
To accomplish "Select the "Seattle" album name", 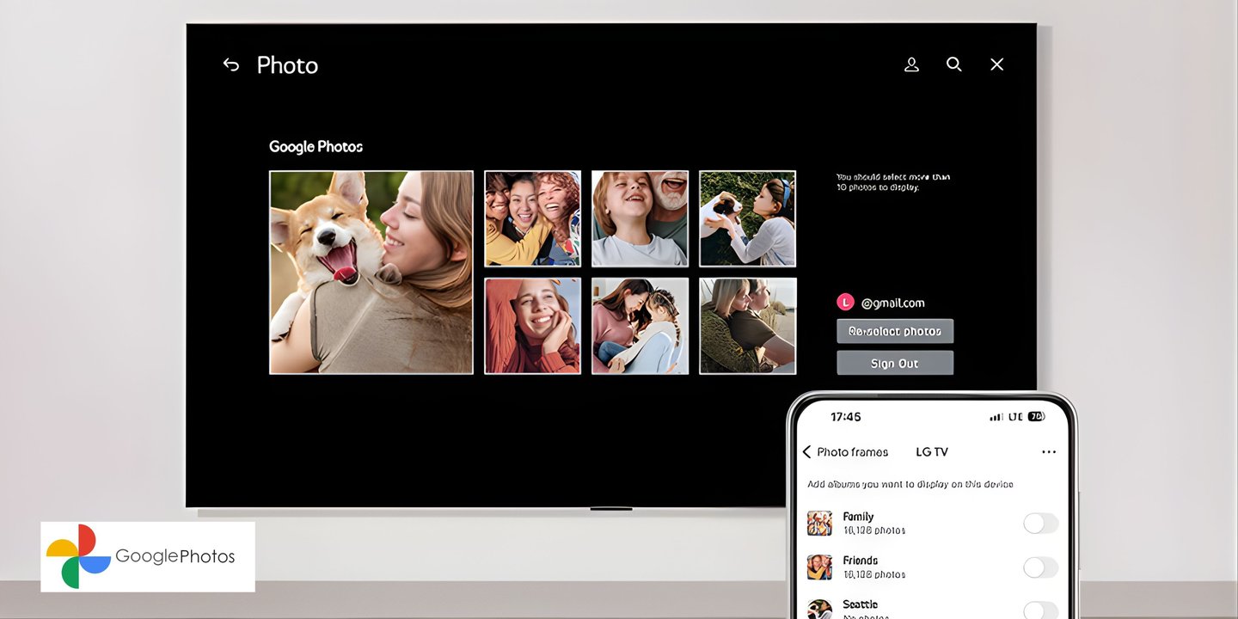I will coord(861,604).
